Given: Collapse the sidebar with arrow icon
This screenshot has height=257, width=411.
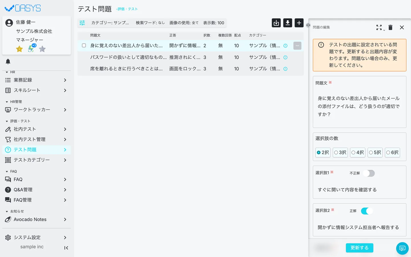Looking at the screenshot, I should click(x=66, y=248).
